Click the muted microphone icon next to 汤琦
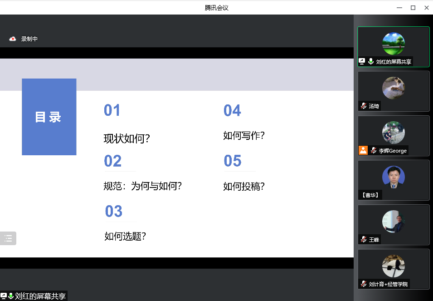Image resolution: width=433 pixels, height=301 pixels. pyautogui.click(x=364, y=106)
